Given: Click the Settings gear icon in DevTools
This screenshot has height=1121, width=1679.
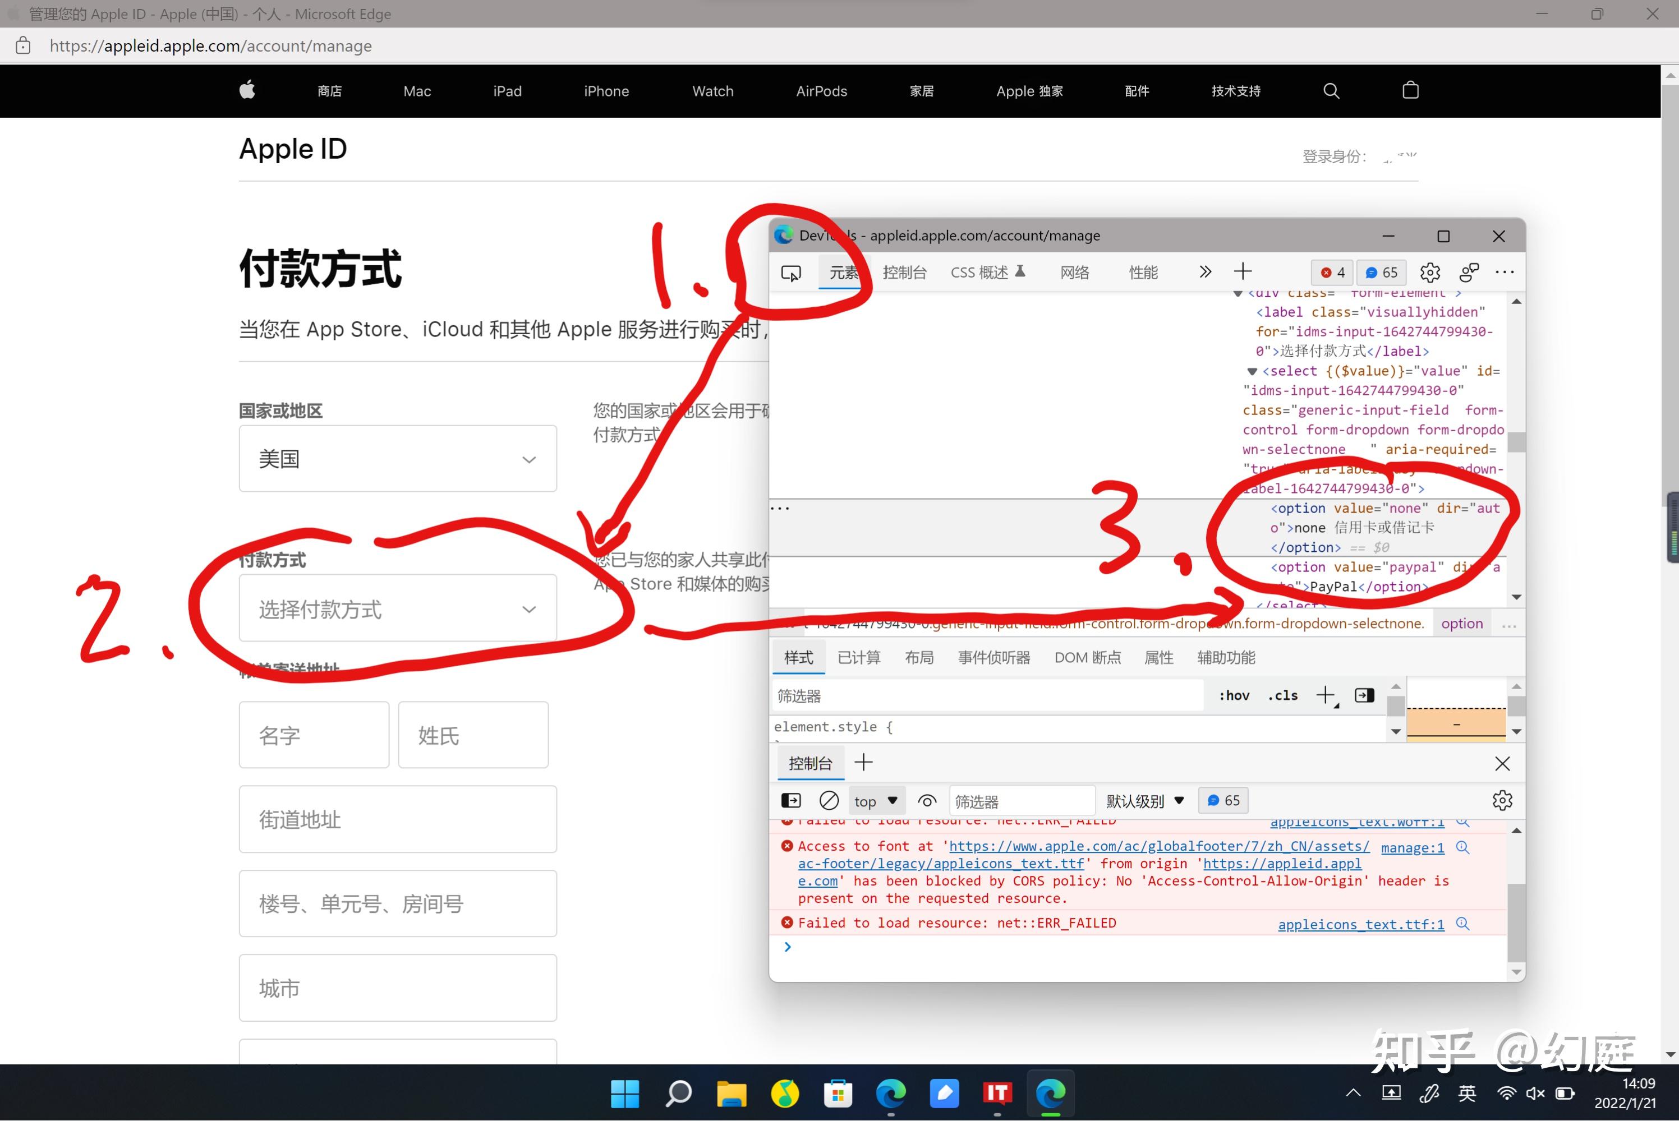Looking at the screenshot, I should (1429, 271).
